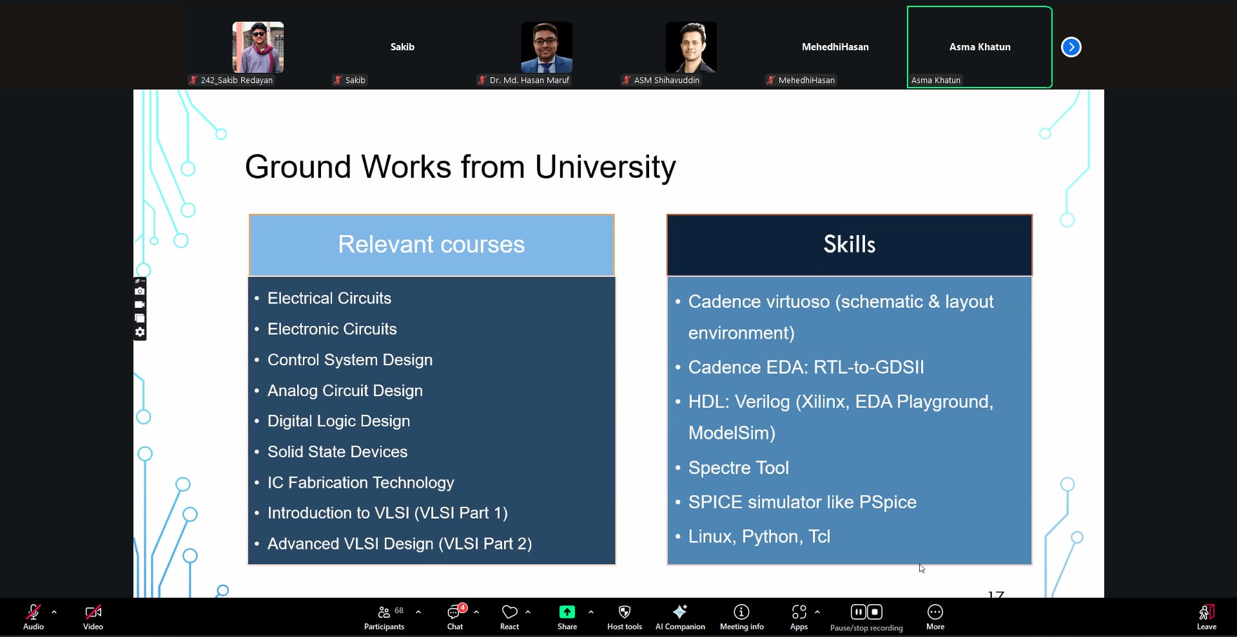Expand the chevron next to Participants
The image size is (1237, 637).
[x=418, y=612]
